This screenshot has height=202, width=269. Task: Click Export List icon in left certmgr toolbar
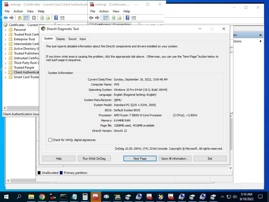[48, 18]
